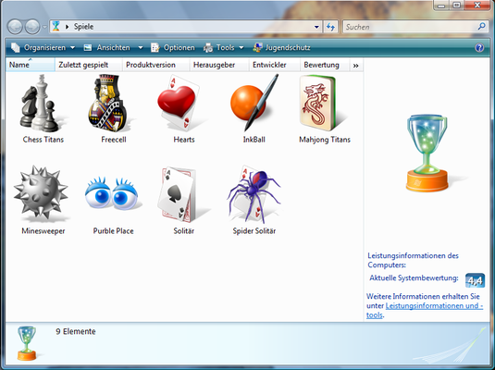495x370 pixels.
Task: Maximize the Spiele window
Action: [457, 6]
